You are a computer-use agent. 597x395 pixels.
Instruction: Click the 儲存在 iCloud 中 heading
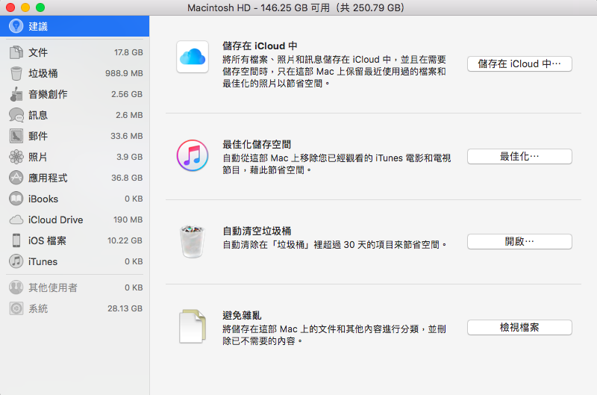point(260,46)
